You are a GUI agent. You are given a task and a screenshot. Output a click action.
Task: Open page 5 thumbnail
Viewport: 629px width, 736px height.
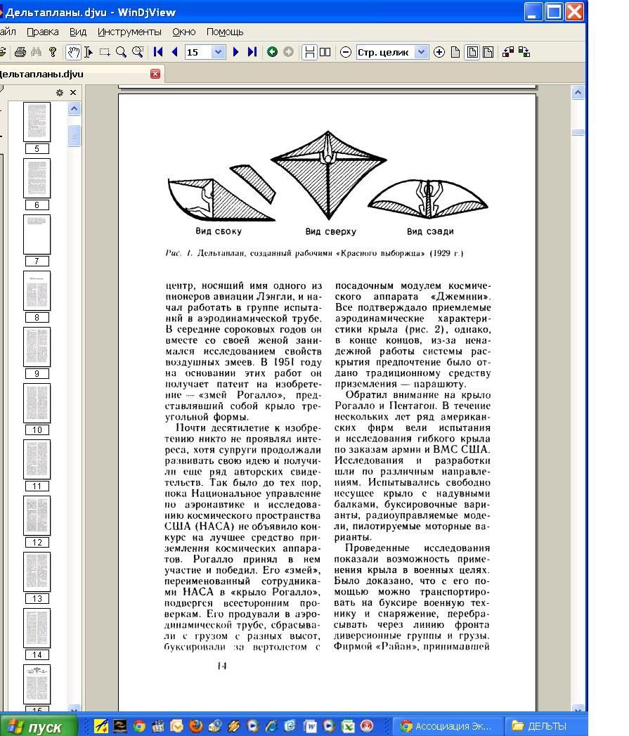(37, 122)
